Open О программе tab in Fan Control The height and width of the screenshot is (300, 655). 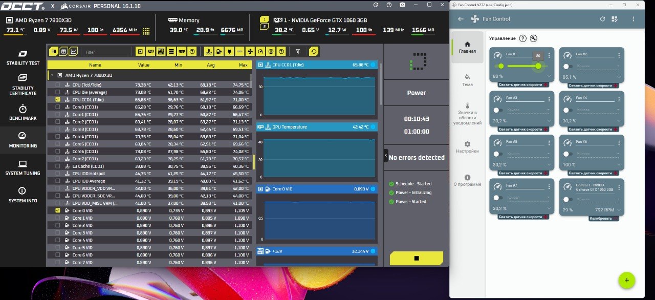[467, 180]
